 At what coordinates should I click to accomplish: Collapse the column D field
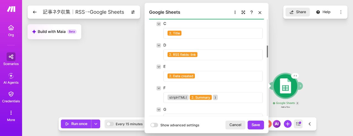pyautogui.click(x=159, y=45)
